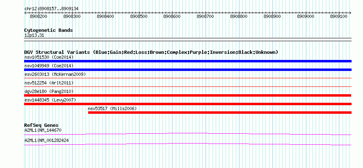Image resolution: width=363 pixels, height=168 pixels.
Task: Click the chr12:8908157..8909134 region label
Action: (x=51, y=9)
